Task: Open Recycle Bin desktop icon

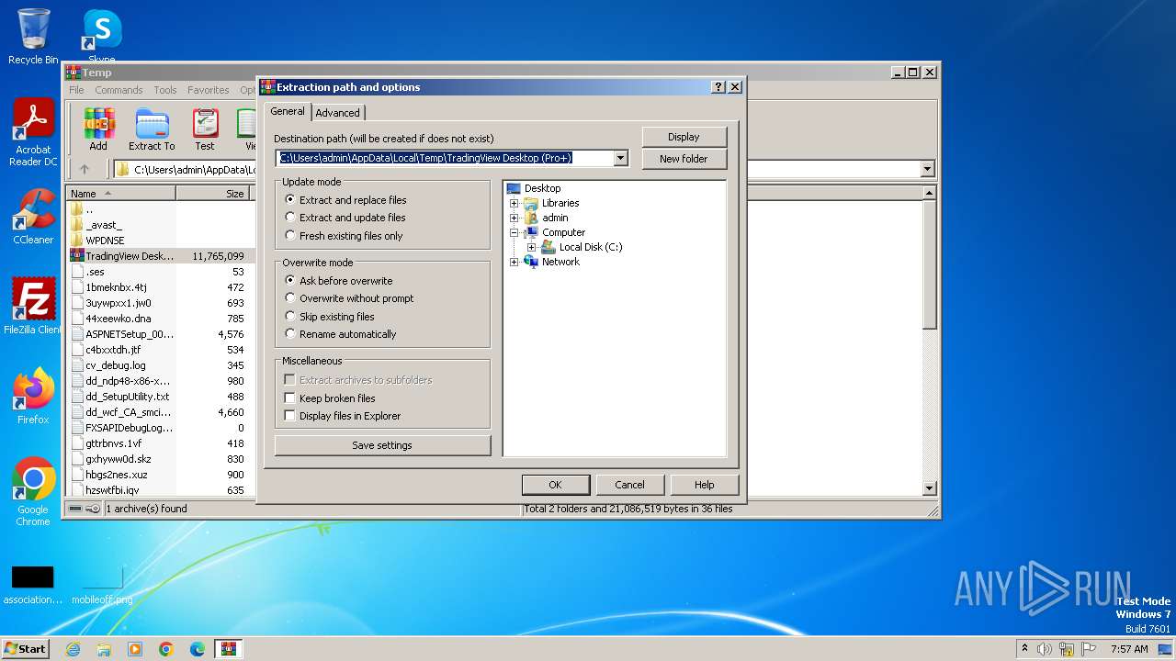Action: coord(33,37)
